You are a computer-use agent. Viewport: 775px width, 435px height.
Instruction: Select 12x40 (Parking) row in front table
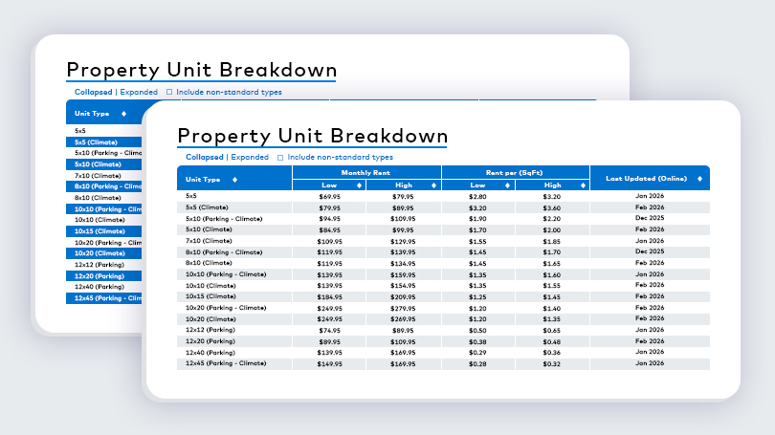(x=443, y=353)
